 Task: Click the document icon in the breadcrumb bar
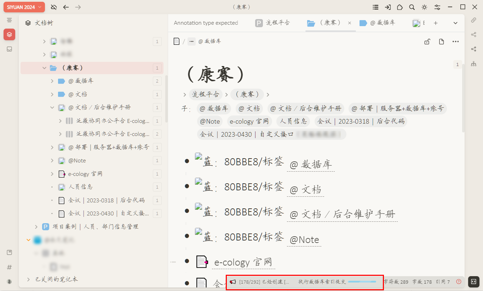[x=177, y=41]
